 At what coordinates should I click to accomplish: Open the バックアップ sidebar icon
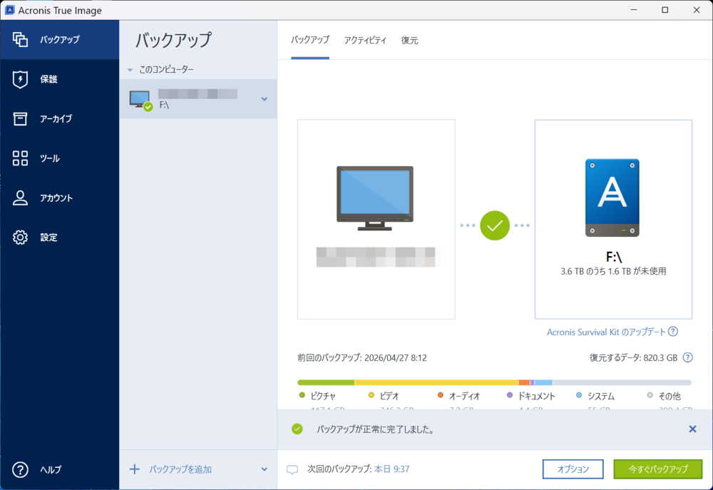tap(20, 39)
